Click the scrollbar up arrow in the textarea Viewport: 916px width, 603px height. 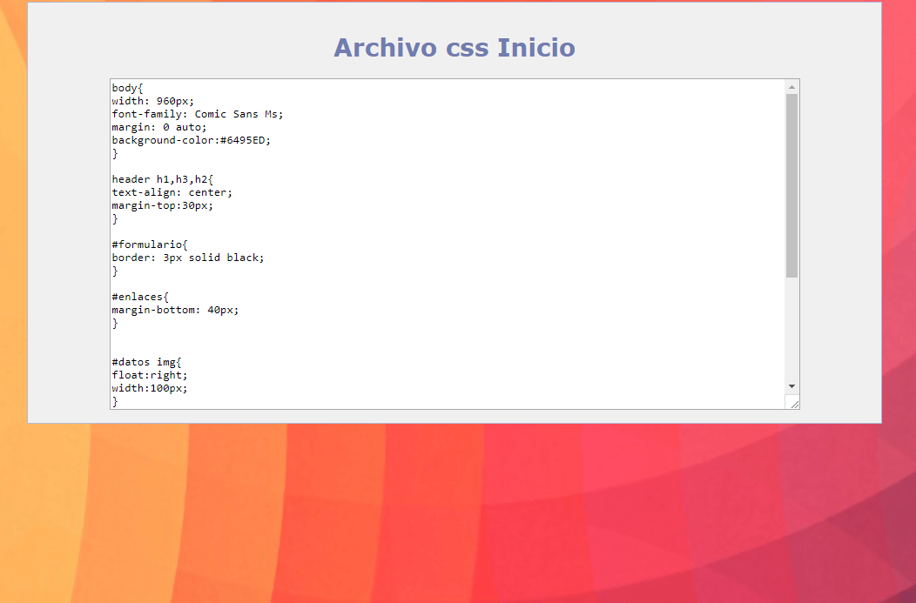coord(791,87)
